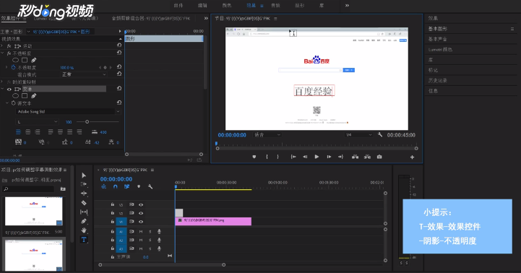This screenshot has width=521, height=273.
Task: Toggle lock on track V3
Action: 112,204
